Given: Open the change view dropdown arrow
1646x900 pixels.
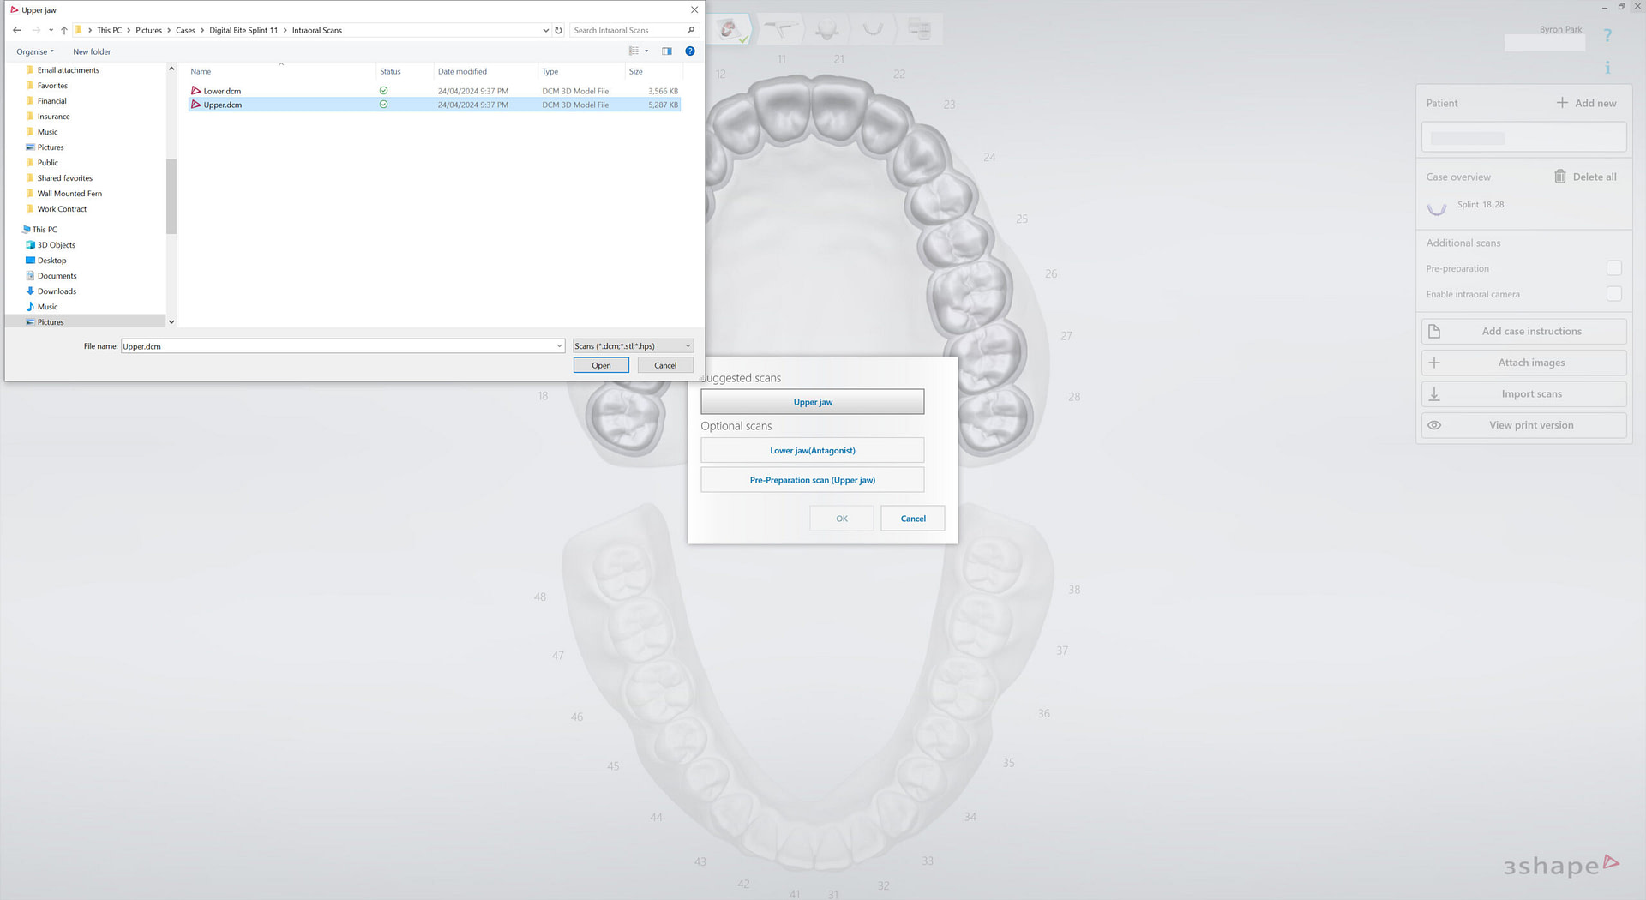Looking at the screenshot, I should 645,51.
